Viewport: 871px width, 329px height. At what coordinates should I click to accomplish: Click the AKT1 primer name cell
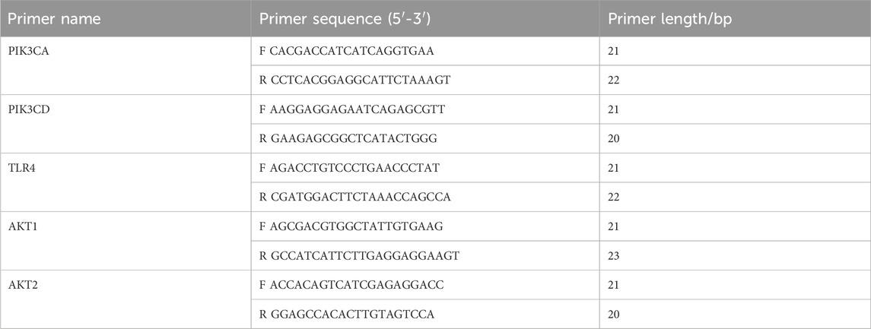click(126, 241)
